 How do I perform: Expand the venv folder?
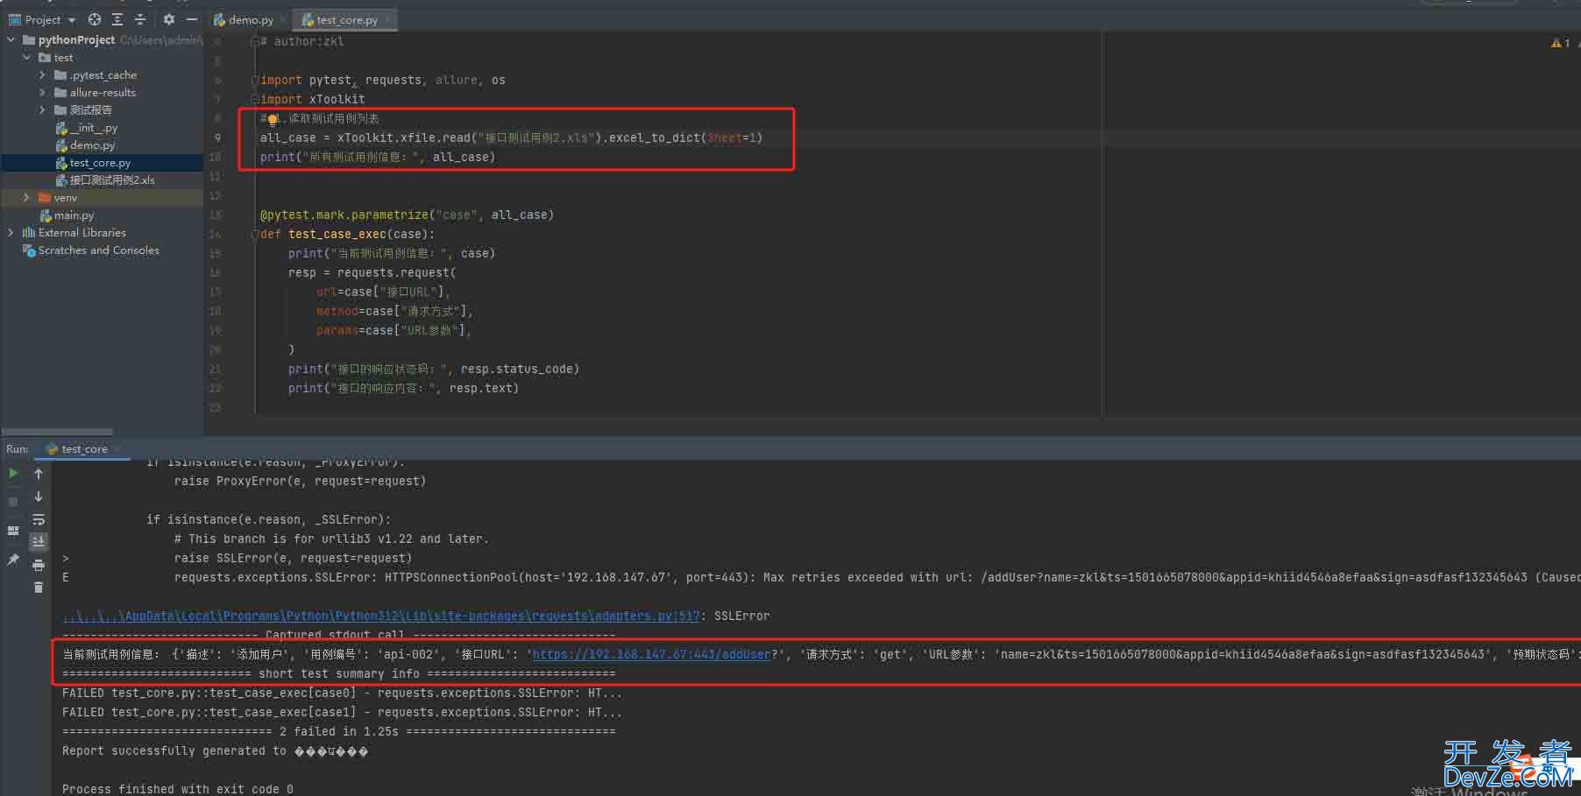26,198
